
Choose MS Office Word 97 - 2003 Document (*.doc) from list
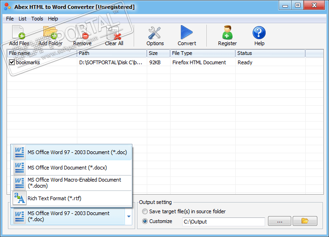tap(71, 152)
